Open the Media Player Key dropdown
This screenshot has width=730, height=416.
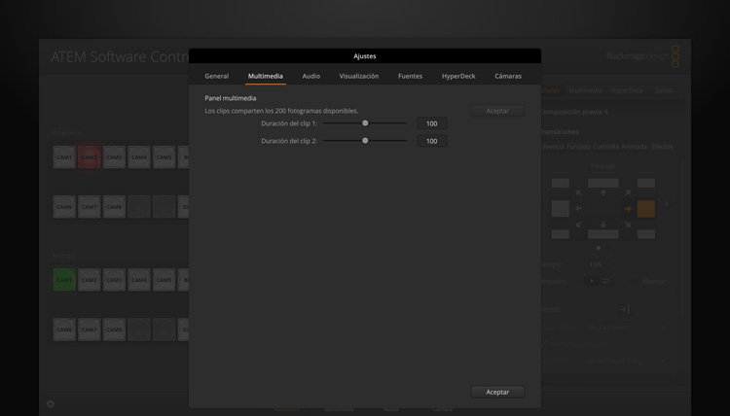(625, 362)
